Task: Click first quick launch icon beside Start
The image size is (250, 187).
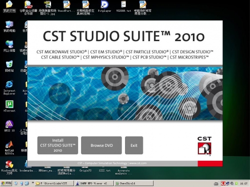Action: pos(16,184)
